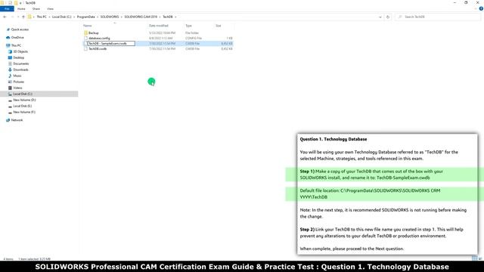Open Videos in navigation pane

click(x=17, y=88)
